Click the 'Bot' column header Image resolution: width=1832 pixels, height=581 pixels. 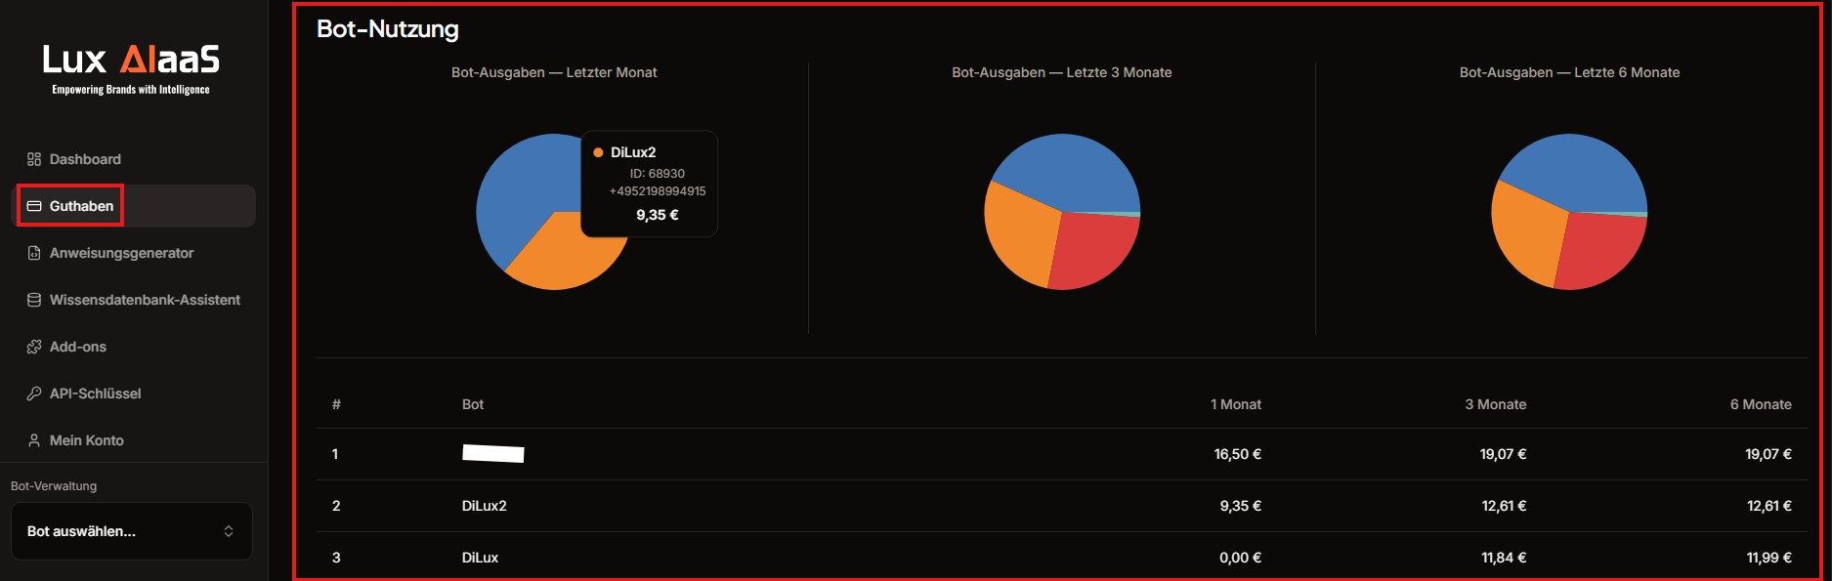tap(473, 404)
